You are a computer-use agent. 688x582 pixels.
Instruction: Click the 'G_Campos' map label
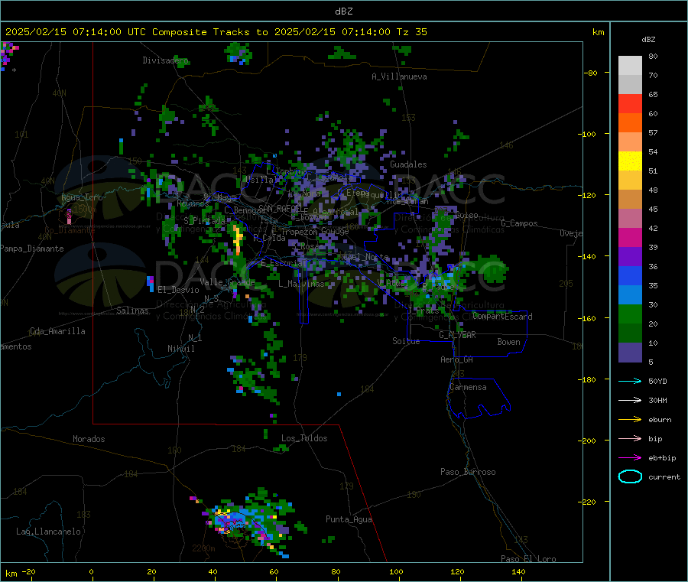point(519,223)
